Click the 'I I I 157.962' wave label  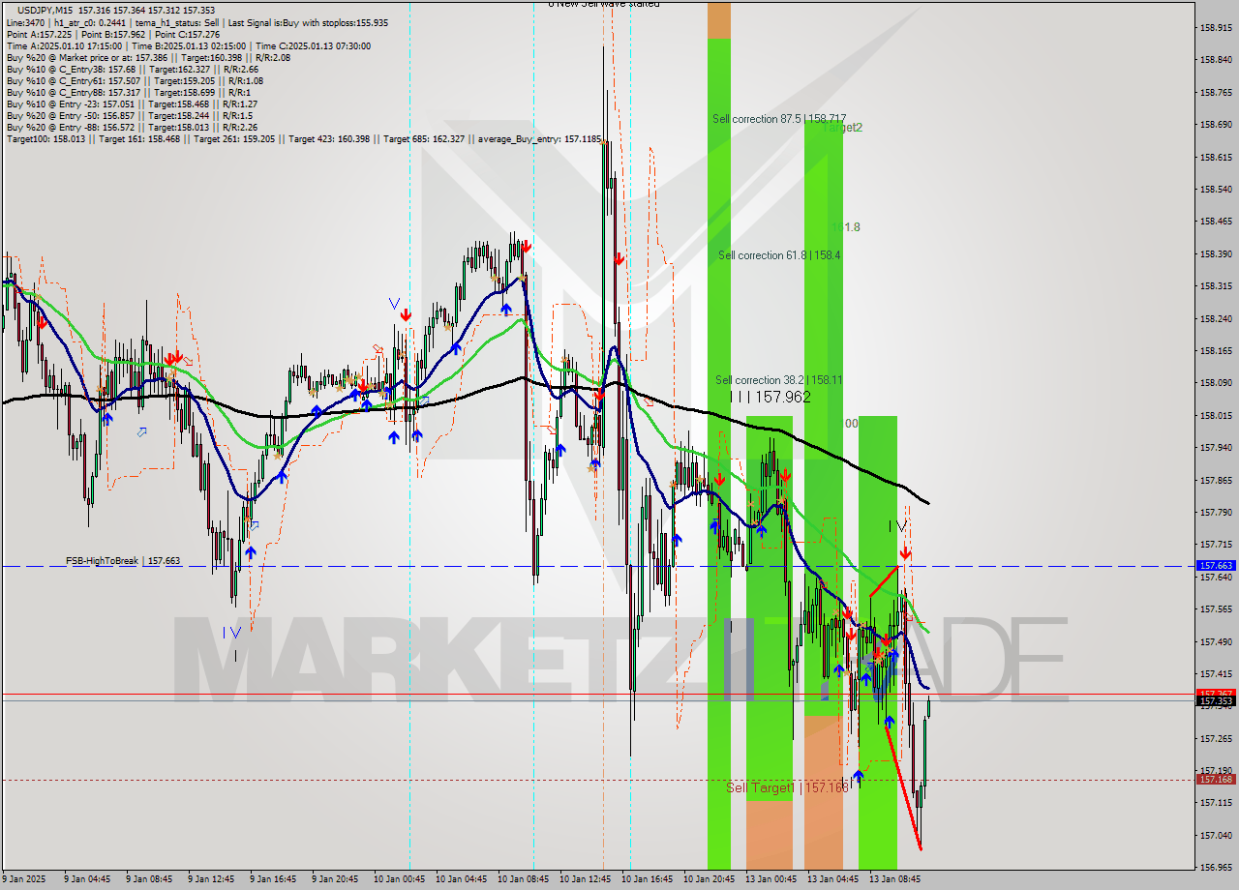coord(771,397)
